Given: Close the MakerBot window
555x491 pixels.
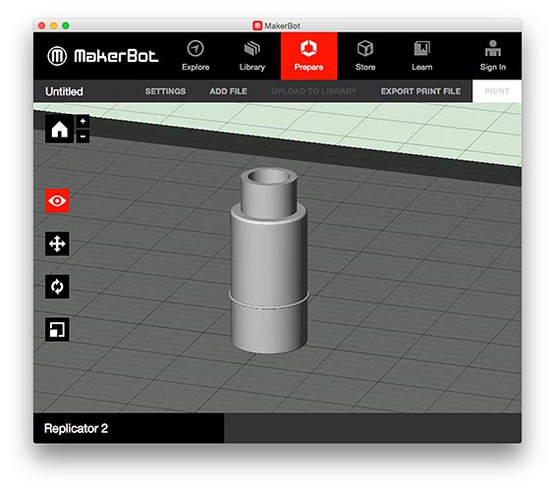Looking at the screenshot, I should [42, 26].
